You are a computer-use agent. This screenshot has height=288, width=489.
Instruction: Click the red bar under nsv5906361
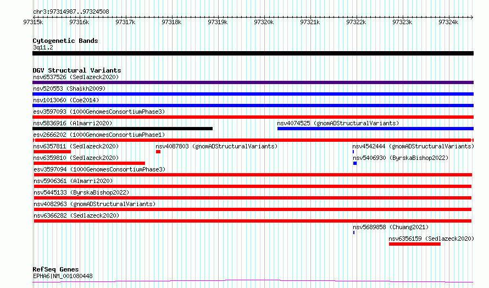tap(253, 186)
